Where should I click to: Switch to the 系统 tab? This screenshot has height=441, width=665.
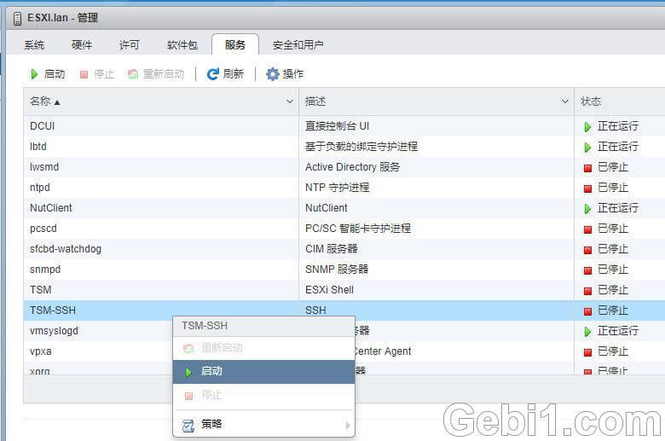coord(34,44)
